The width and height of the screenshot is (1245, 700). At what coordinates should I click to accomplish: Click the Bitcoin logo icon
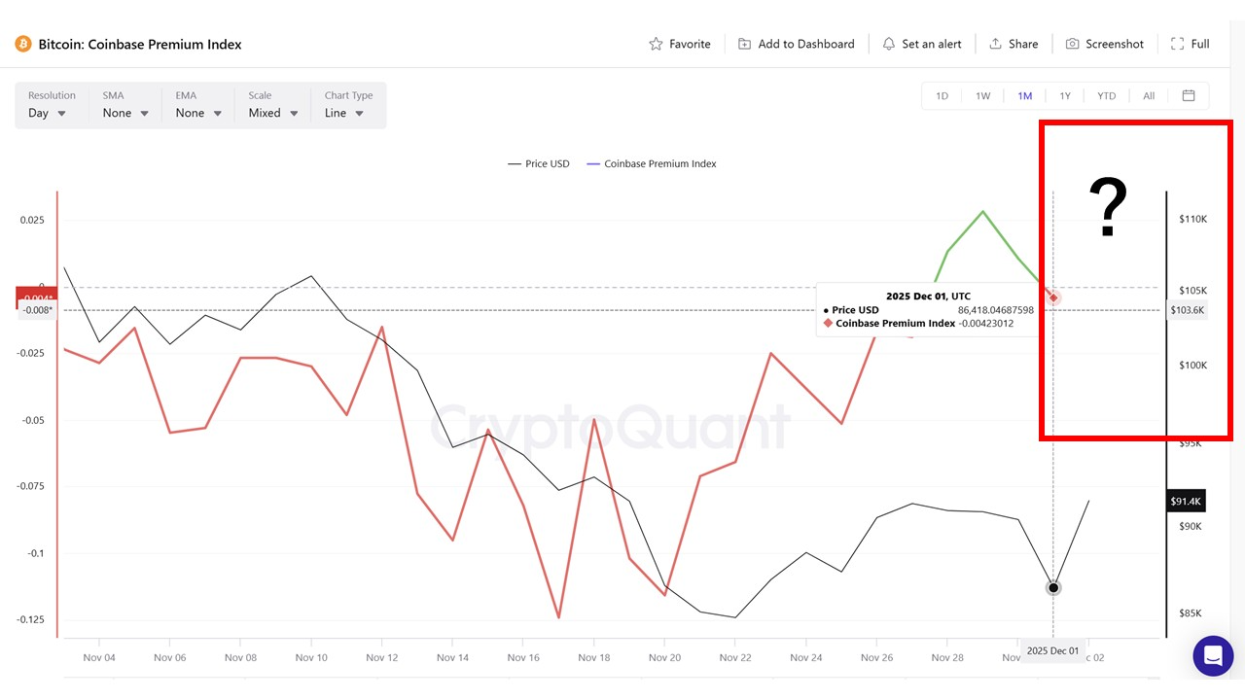23,44
